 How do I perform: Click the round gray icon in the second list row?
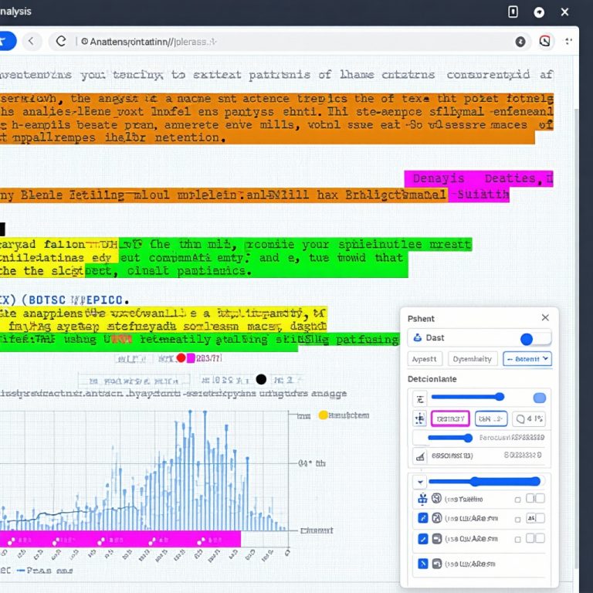[x=436, y=518]
